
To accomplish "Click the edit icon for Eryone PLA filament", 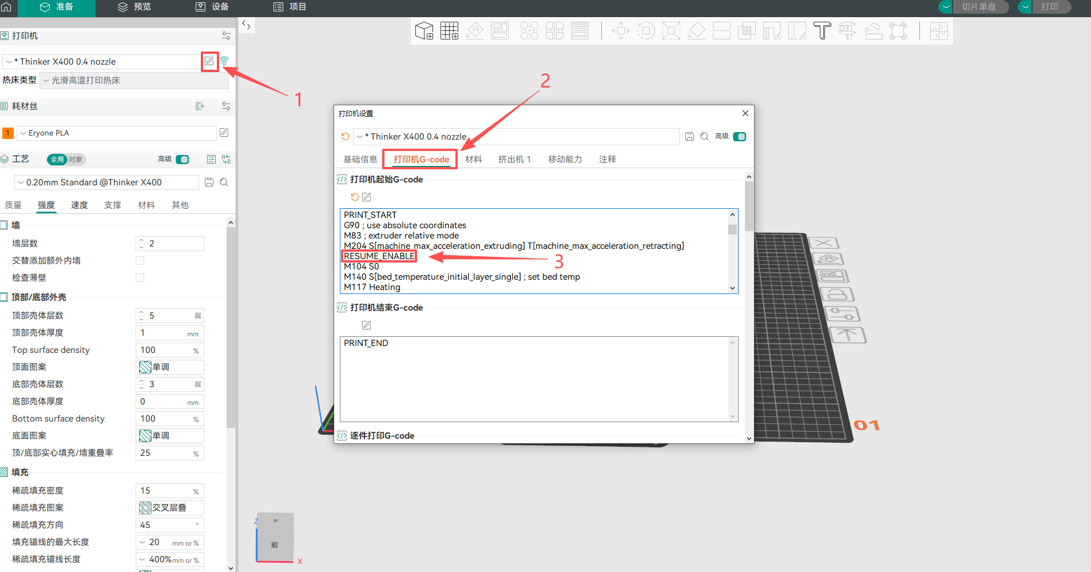I will coord(224,133).
